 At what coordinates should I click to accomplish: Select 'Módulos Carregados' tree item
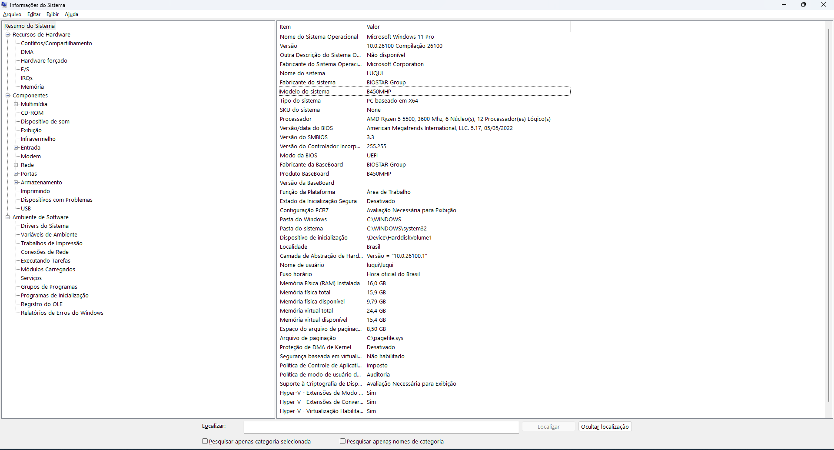(48, 270)
